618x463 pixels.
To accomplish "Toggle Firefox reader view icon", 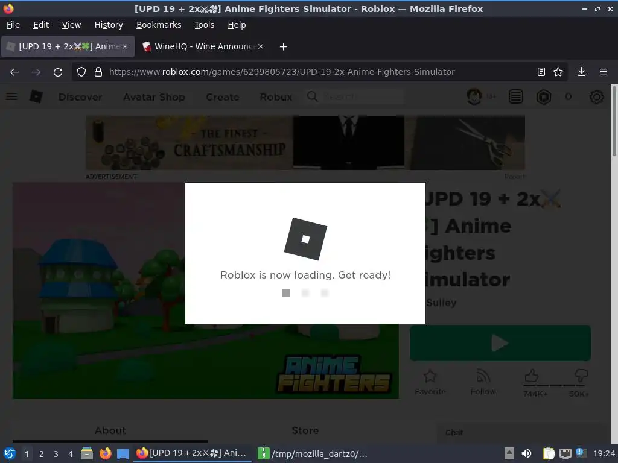I will (541, 72).
